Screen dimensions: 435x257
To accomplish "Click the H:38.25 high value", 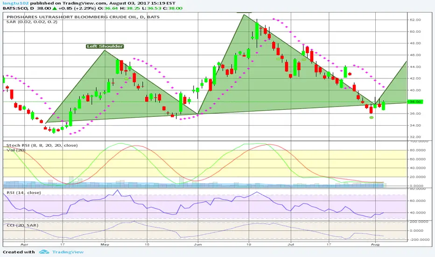I will (x=130, y=8).
